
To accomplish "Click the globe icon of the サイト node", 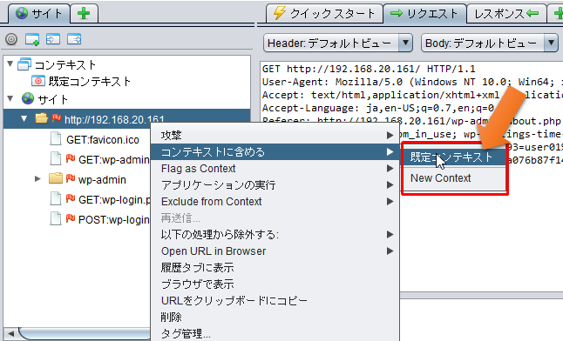I will (28, 98).
